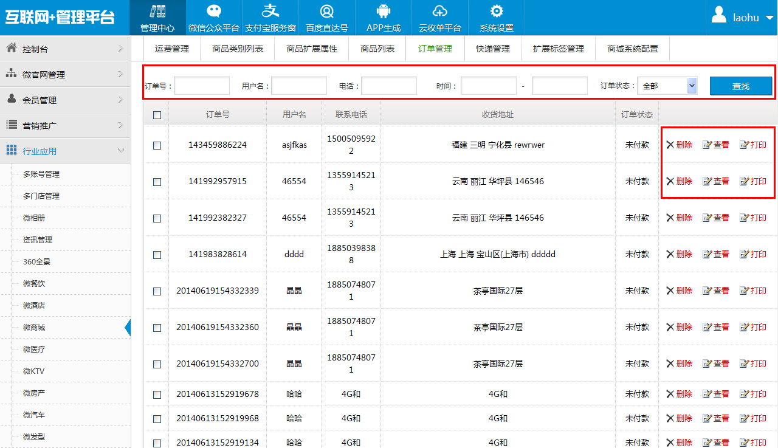Switch to 商品类别列表 tab
Image resolution: width=778 pixels, height=448 pixels.
point(238,49)
